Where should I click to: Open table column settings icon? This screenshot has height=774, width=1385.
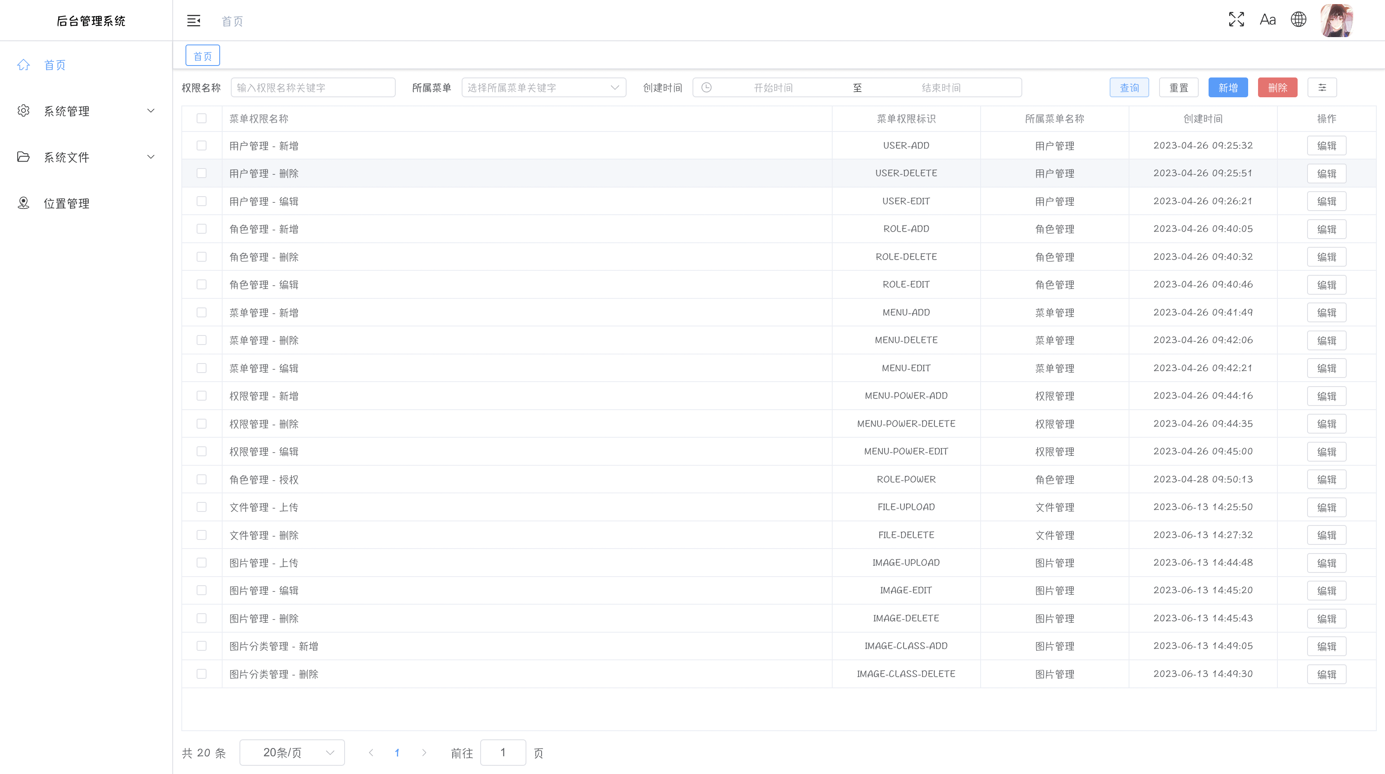point(1322,88)
